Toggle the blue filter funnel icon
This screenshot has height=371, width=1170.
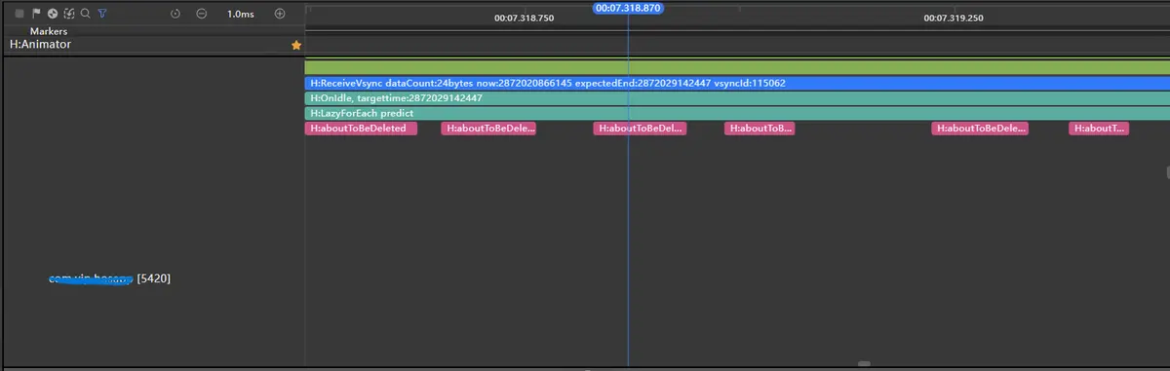(x=102, y=14)
